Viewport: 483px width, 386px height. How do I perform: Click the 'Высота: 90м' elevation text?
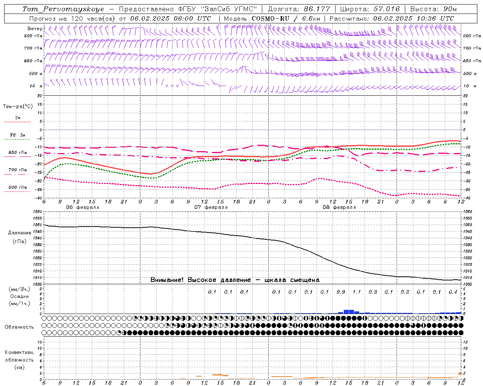pyautogui.click(x=433, y=9)
